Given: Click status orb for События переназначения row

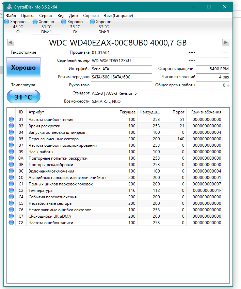Looking at the screenshot, I should coord(11,197).
